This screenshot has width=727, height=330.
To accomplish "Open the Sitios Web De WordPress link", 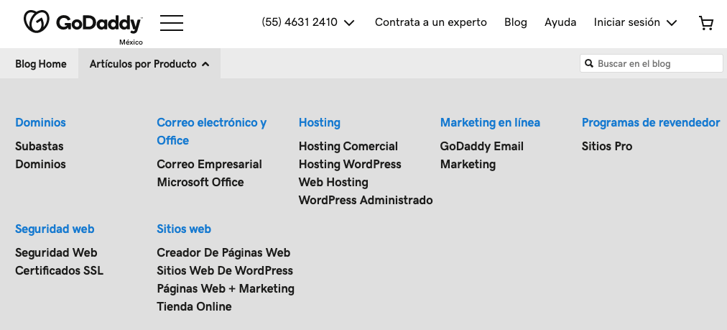I will (x=225, y=270).
